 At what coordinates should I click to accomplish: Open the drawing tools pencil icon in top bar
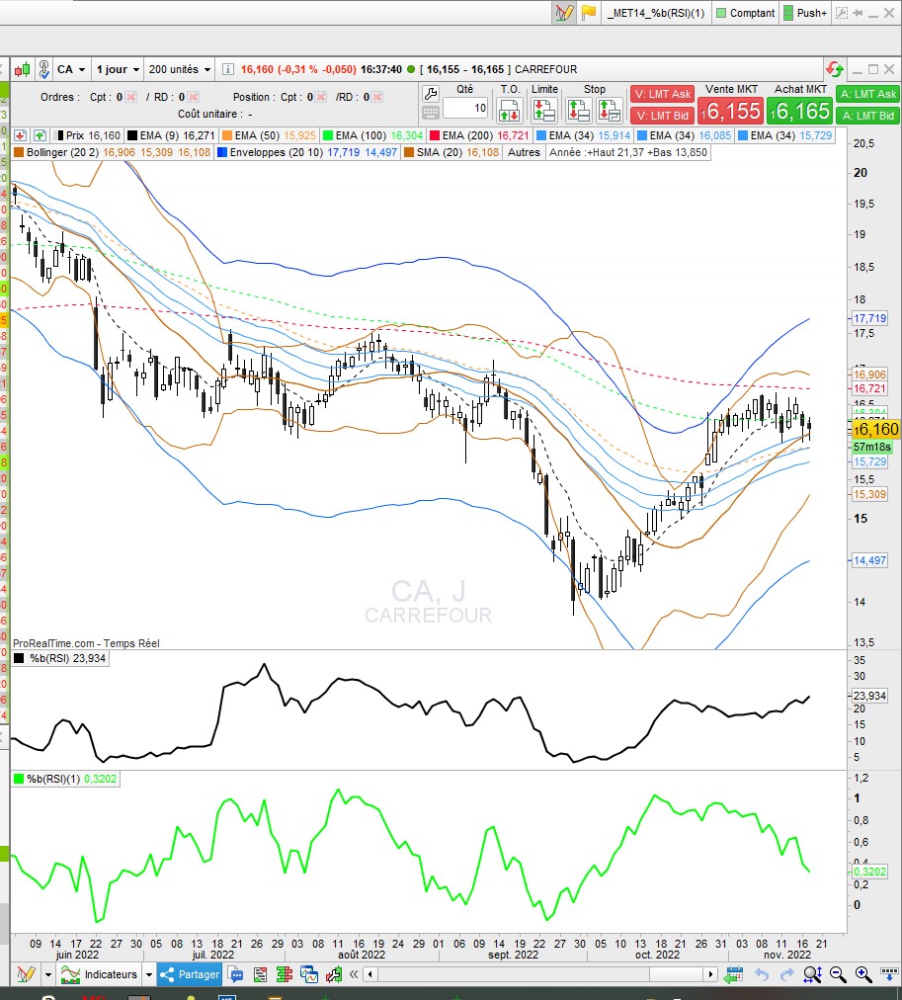tap(563, 13)
